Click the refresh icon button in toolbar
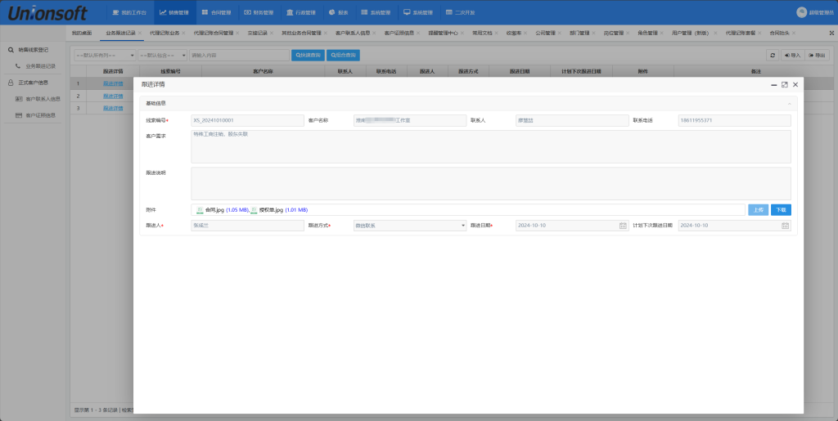The height and width of the screenshot is (421, 838). (773, 56)
